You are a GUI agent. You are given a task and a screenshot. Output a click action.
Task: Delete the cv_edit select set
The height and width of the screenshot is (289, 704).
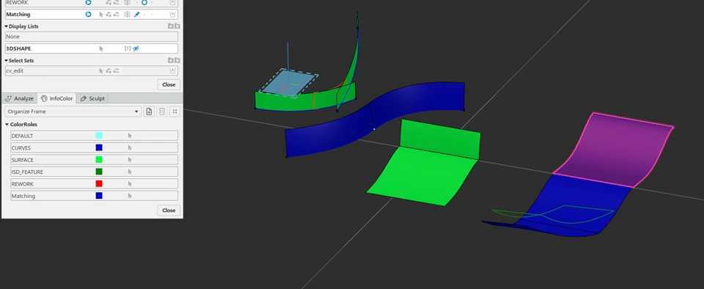point(172,70)
